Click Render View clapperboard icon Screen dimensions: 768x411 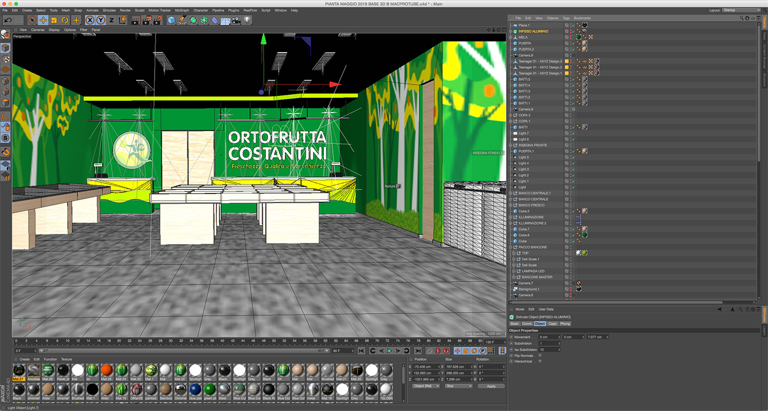135,20
